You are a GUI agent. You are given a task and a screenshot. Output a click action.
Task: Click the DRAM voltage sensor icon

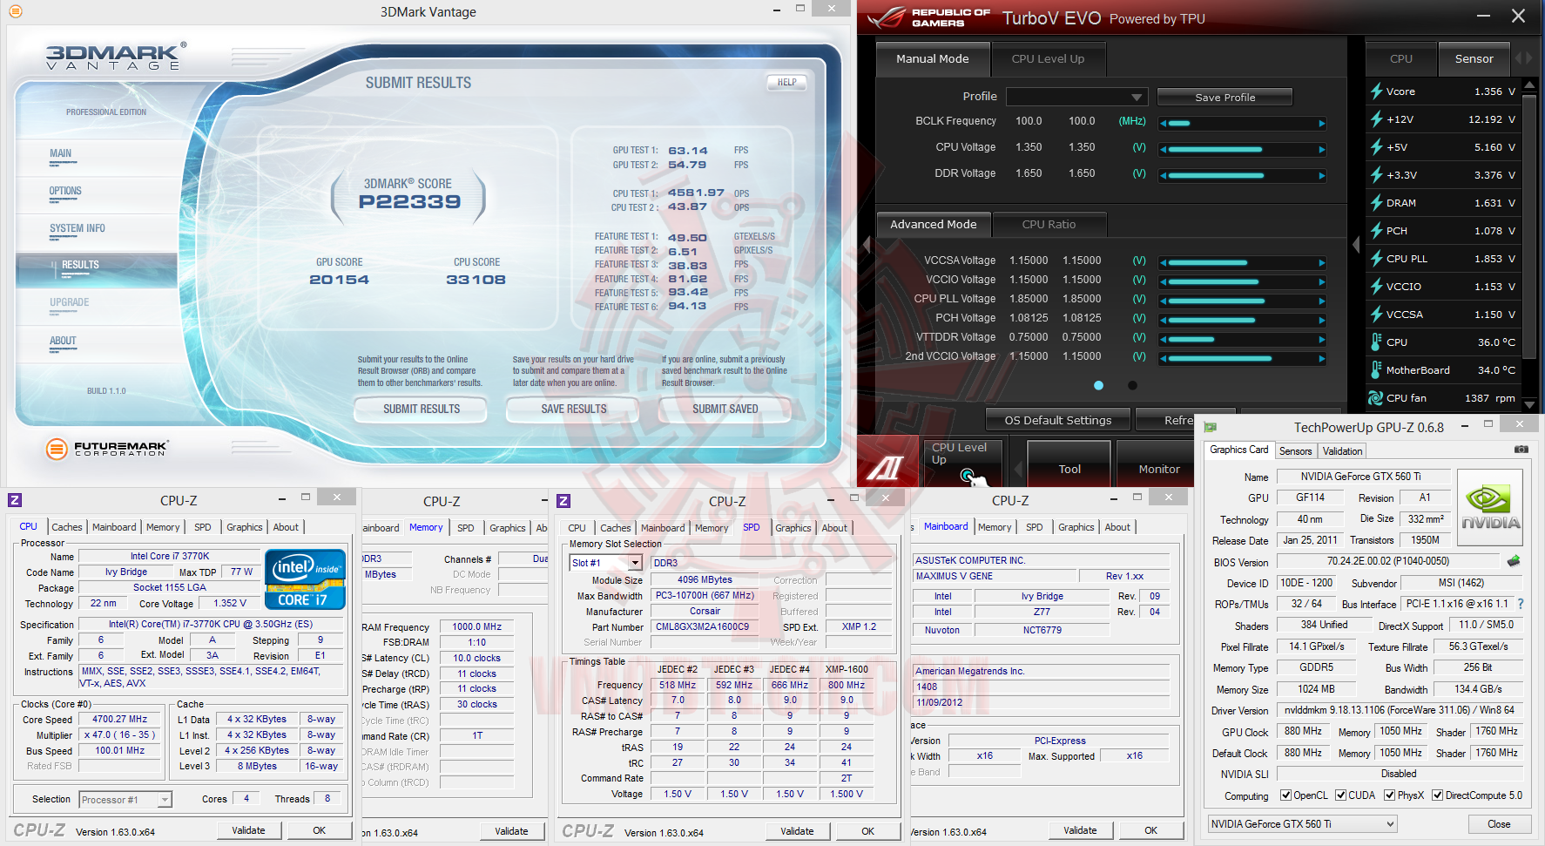pyautogui.click(x=1376, y=203)
